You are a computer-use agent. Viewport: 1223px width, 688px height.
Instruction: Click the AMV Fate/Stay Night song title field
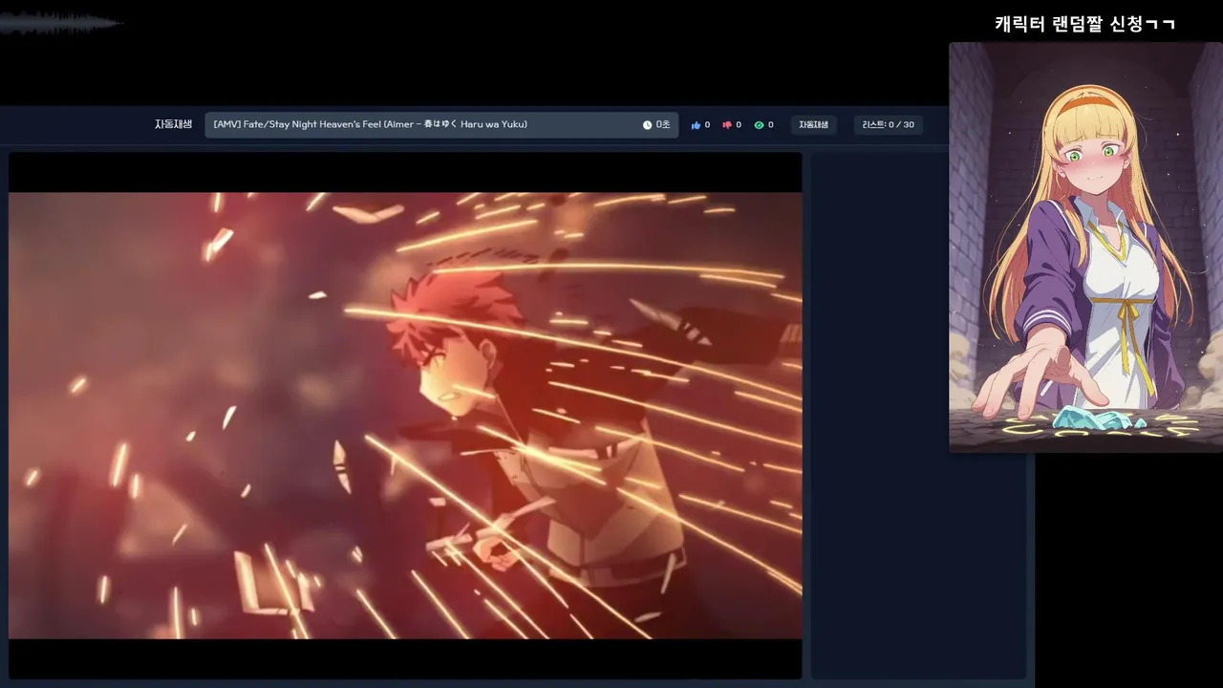441,125
